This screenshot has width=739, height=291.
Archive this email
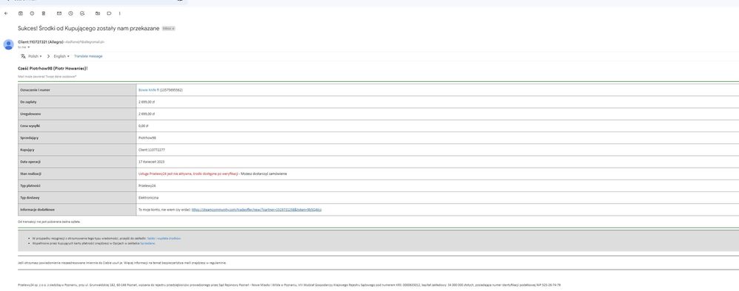pos(21,13)
